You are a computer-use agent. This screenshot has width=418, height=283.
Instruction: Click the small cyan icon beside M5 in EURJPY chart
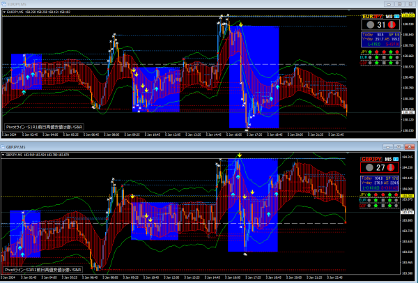396,15
